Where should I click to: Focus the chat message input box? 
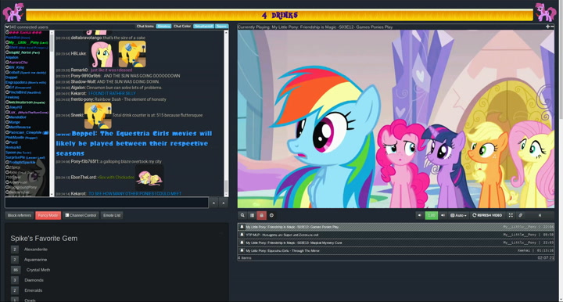pyautogui.click(x=106, y=203)
